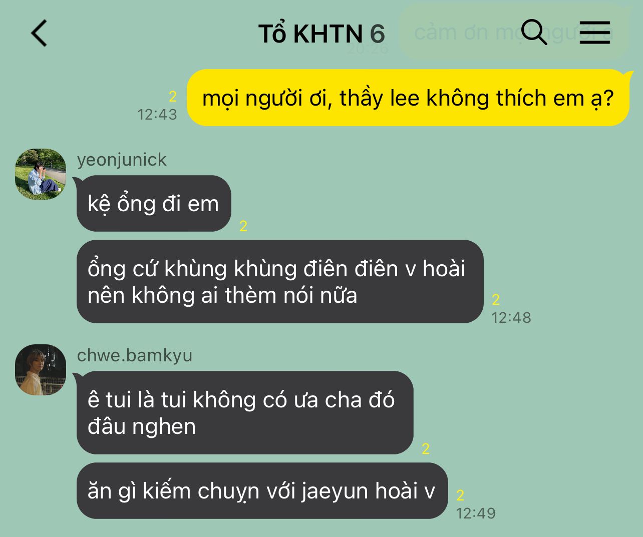643x537 pixels.
Task: Open the hamburger menu icon
Action: [595, 33]
